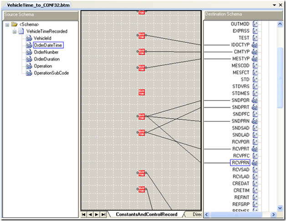Select the RCVPRN destination node
Screen dimensions: 286x221
(x=240, y=163)
